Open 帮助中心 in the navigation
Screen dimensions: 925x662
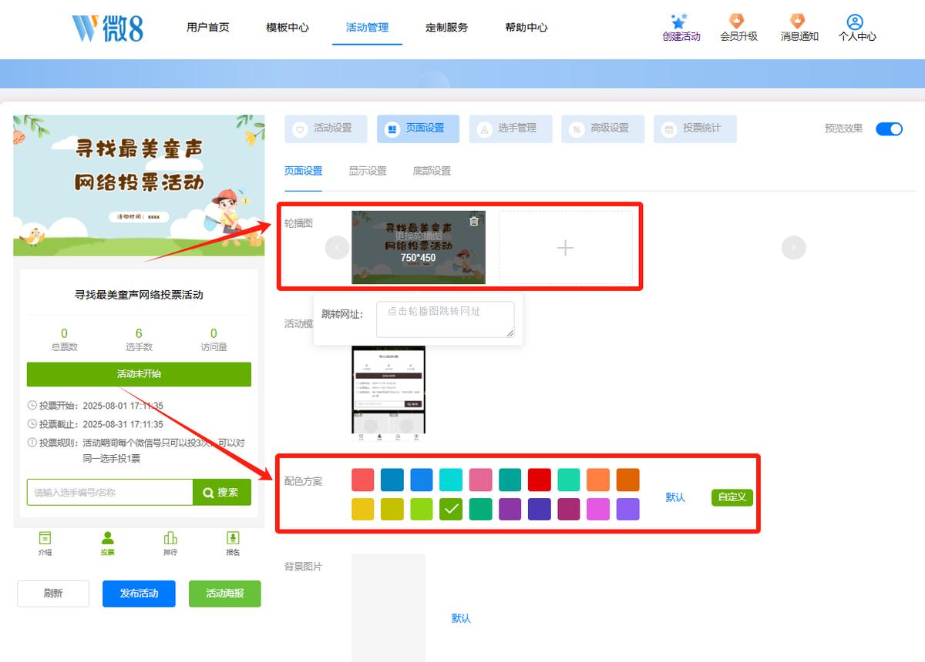[526, 28]
